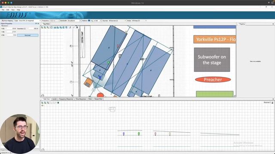Viewport: 275px width, 154px height.
Task: Click the second blue area icon in Top View toolbar
Action: pyautogui.click(x=58, y=27)
